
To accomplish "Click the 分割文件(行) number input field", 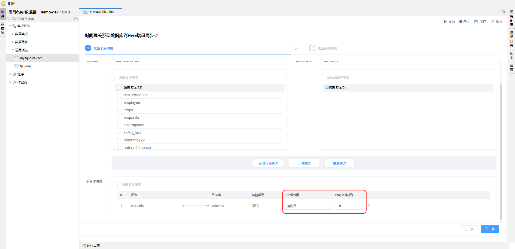I will [349, 206].
